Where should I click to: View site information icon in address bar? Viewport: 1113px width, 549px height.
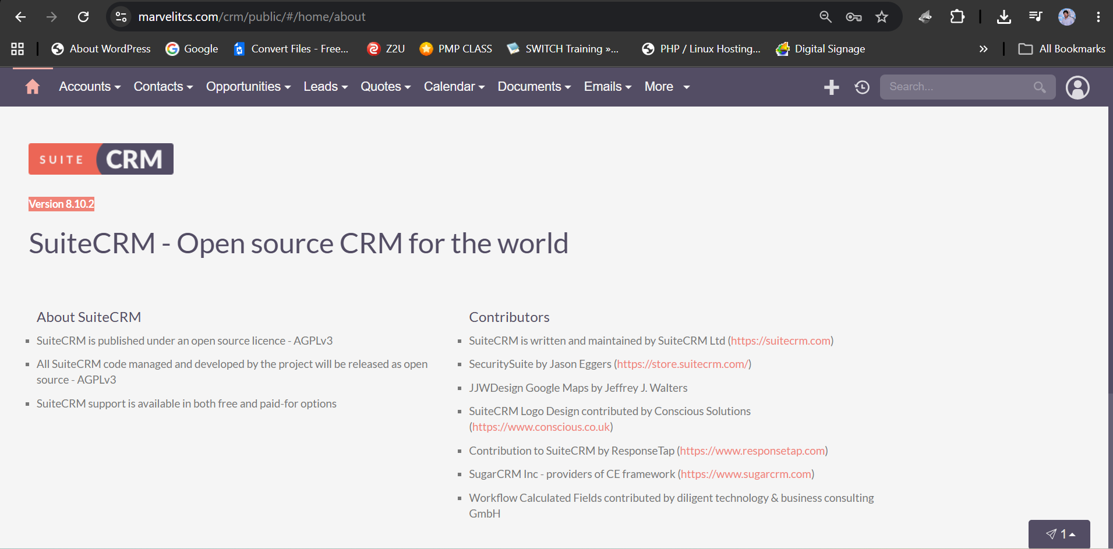tap(121, 17)
